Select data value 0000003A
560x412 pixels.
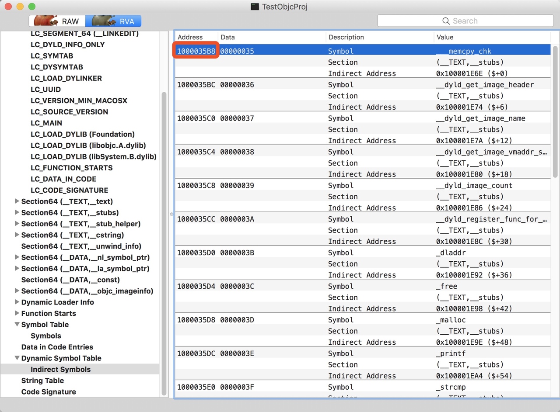pyautogui.click(x=237, y=219)
